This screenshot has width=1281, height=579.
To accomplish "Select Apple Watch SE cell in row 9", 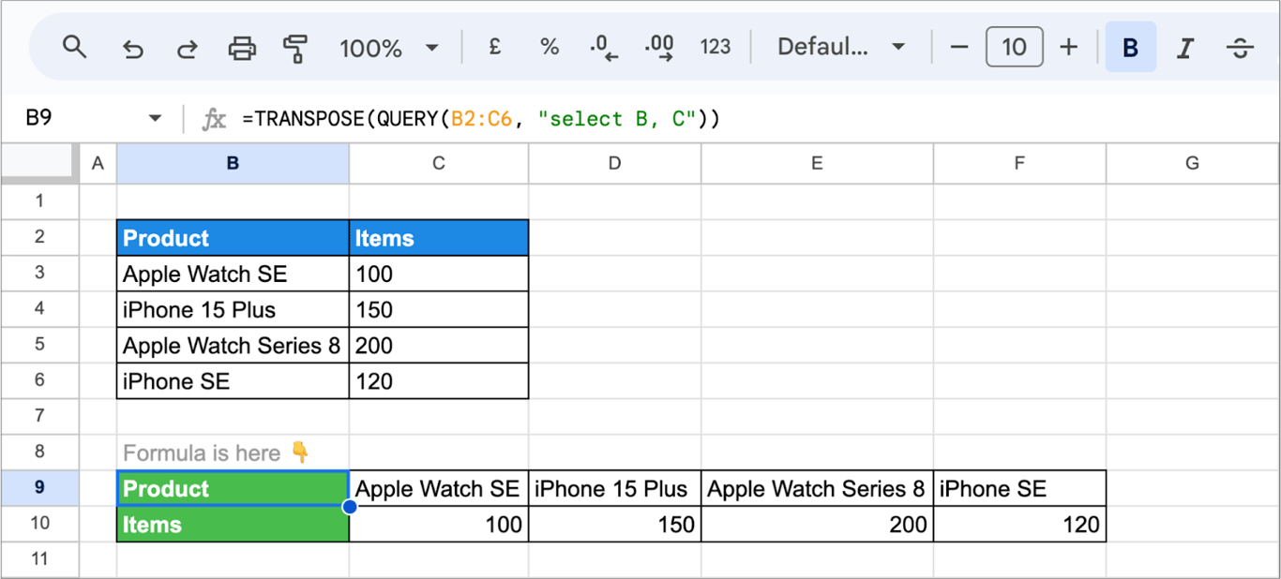I will pos(439,488).
